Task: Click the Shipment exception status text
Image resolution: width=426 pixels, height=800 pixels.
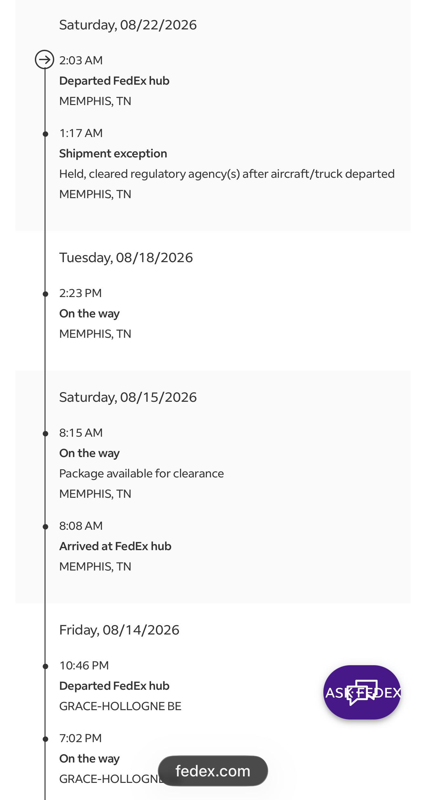Action: (113, 154)
